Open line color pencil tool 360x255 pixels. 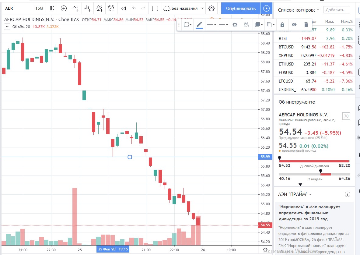(199, 25)
